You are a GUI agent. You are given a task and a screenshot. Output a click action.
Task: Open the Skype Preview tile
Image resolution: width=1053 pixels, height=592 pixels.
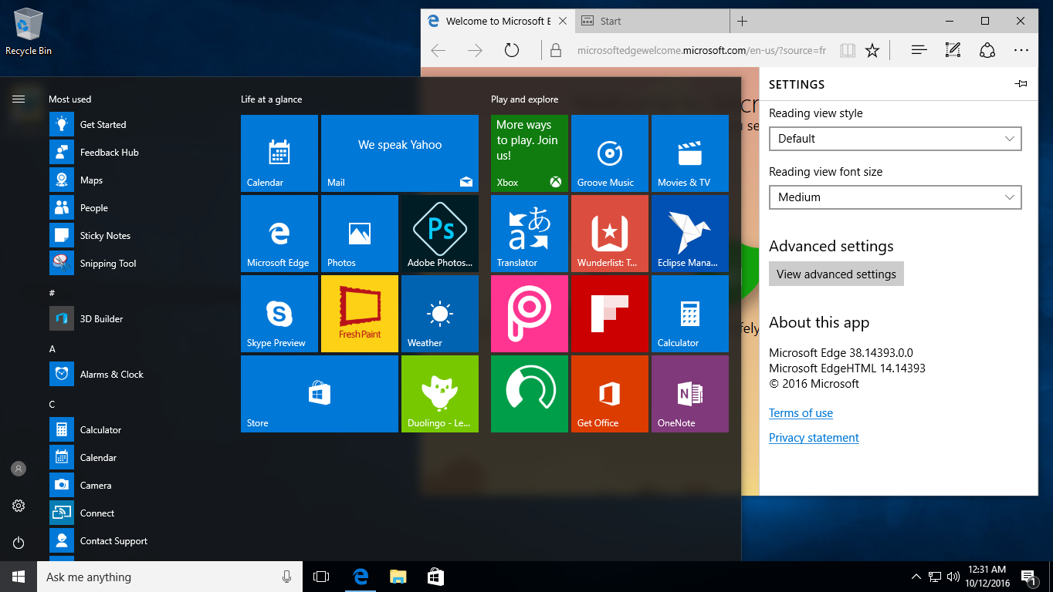point(279,314)
